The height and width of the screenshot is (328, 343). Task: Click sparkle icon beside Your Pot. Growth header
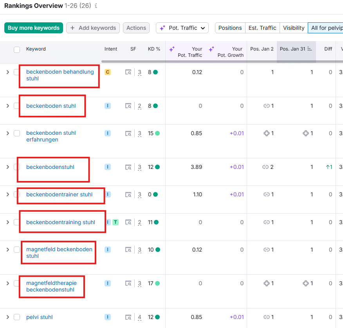point(211,49)
